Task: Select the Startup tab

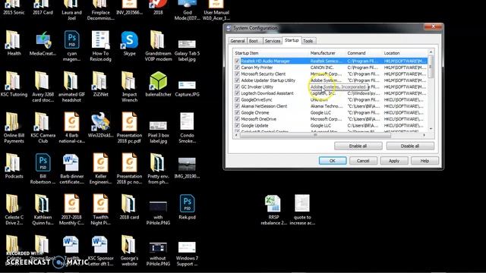Action: [x=292, y=40]
